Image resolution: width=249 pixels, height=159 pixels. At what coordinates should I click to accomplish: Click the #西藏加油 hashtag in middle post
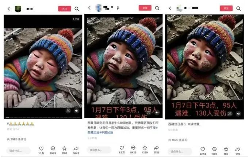94,132
